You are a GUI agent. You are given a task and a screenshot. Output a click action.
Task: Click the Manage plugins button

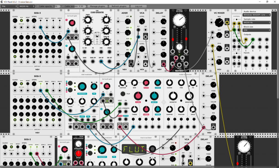coord(98,6)
